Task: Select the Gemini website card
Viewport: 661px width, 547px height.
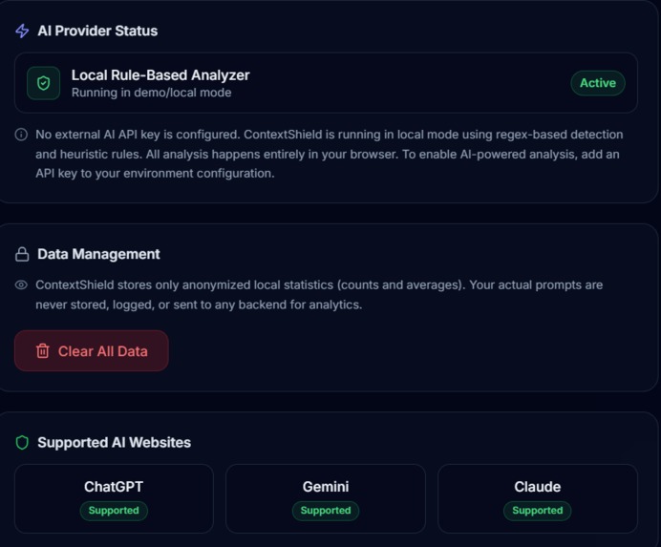Action: (326, 498)
